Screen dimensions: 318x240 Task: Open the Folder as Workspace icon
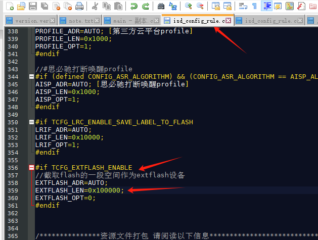tap(313, 6)
